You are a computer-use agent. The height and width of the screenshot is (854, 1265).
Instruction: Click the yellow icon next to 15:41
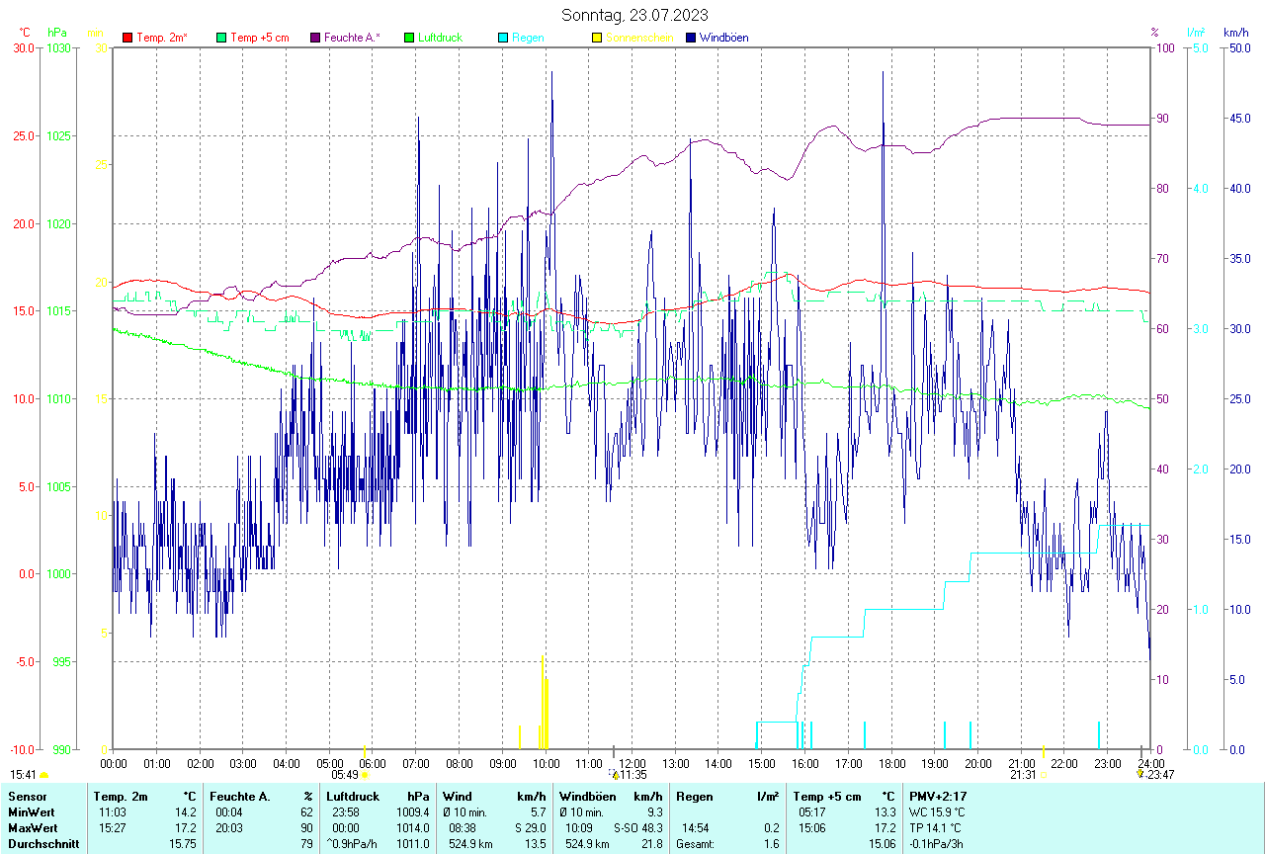pos(43,775)
